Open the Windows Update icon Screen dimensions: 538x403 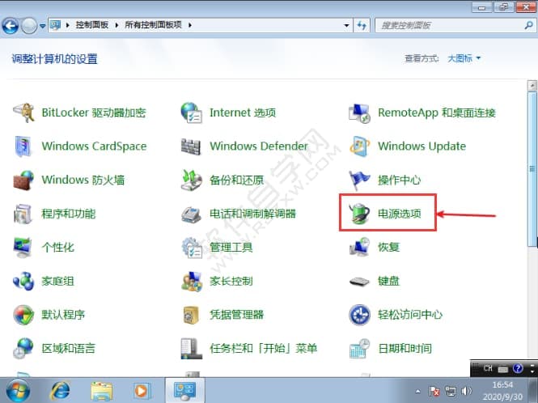[x=360, y=146]
